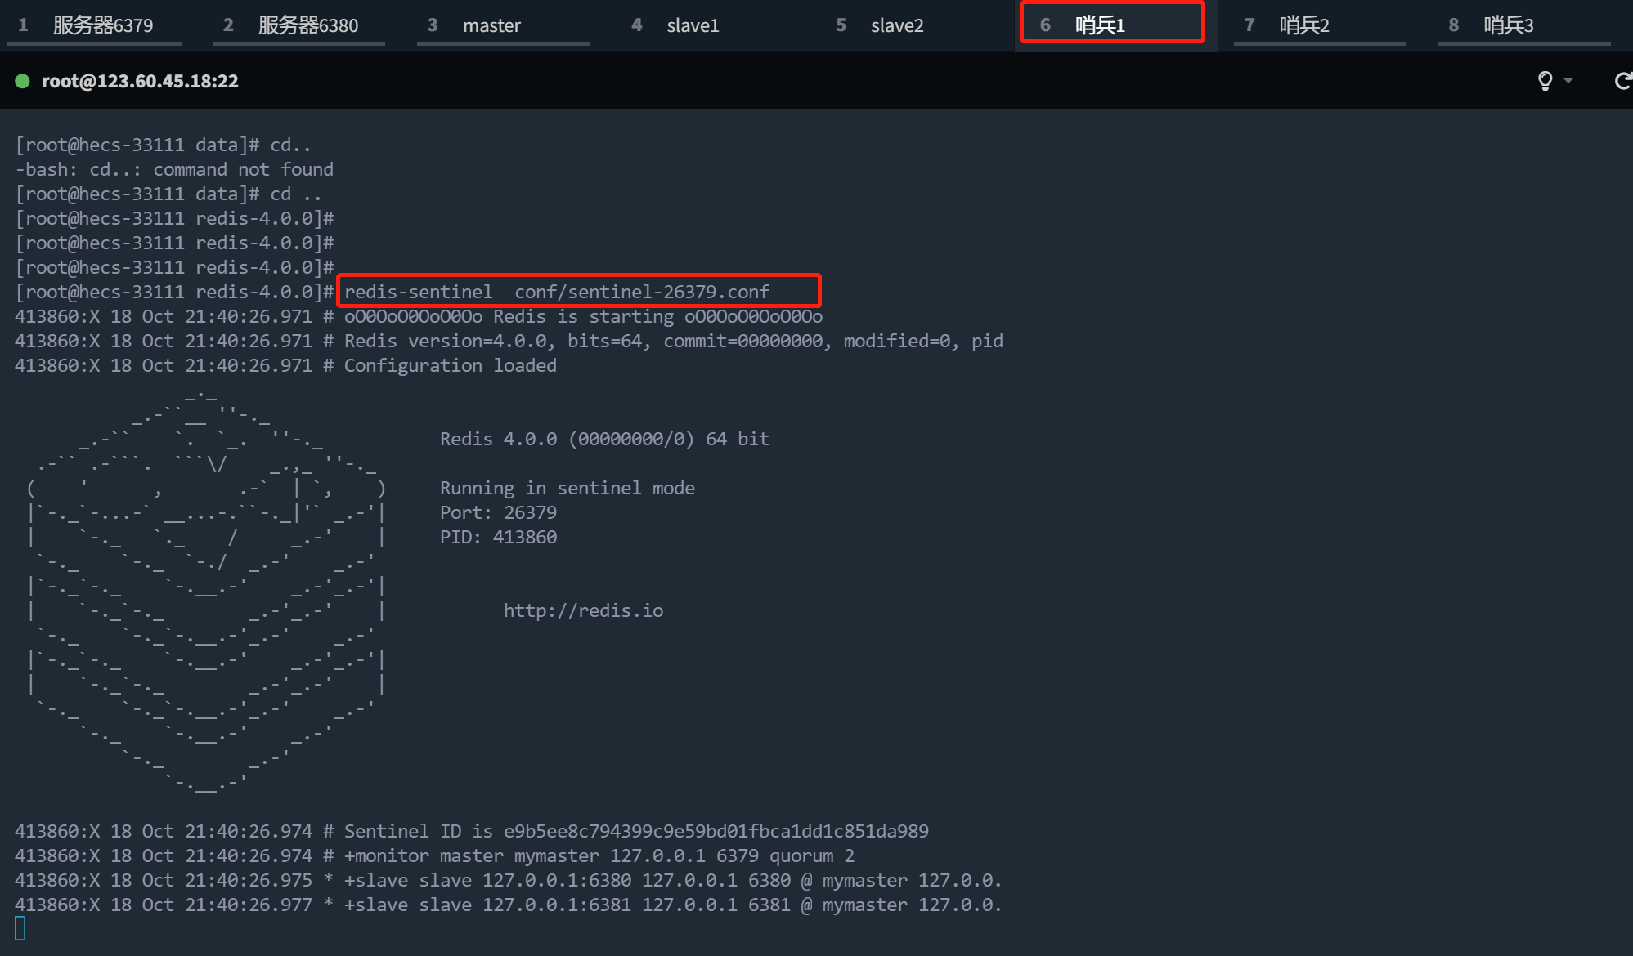Click the green connection status dot
The width and height of the screenshot is (1633, 956).
[x=22, y=81]
